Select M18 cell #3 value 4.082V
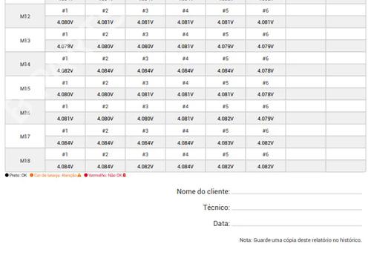The width and height of the screenshot is (371, 278). point(145,167)
